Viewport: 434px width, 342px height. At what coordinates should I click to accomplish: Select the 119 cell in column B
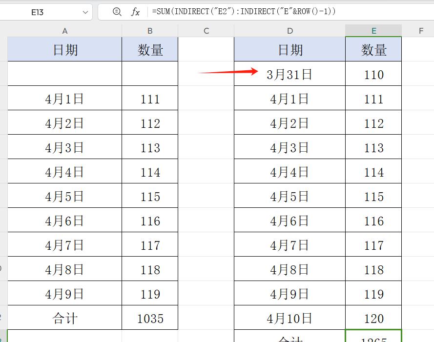150,293
